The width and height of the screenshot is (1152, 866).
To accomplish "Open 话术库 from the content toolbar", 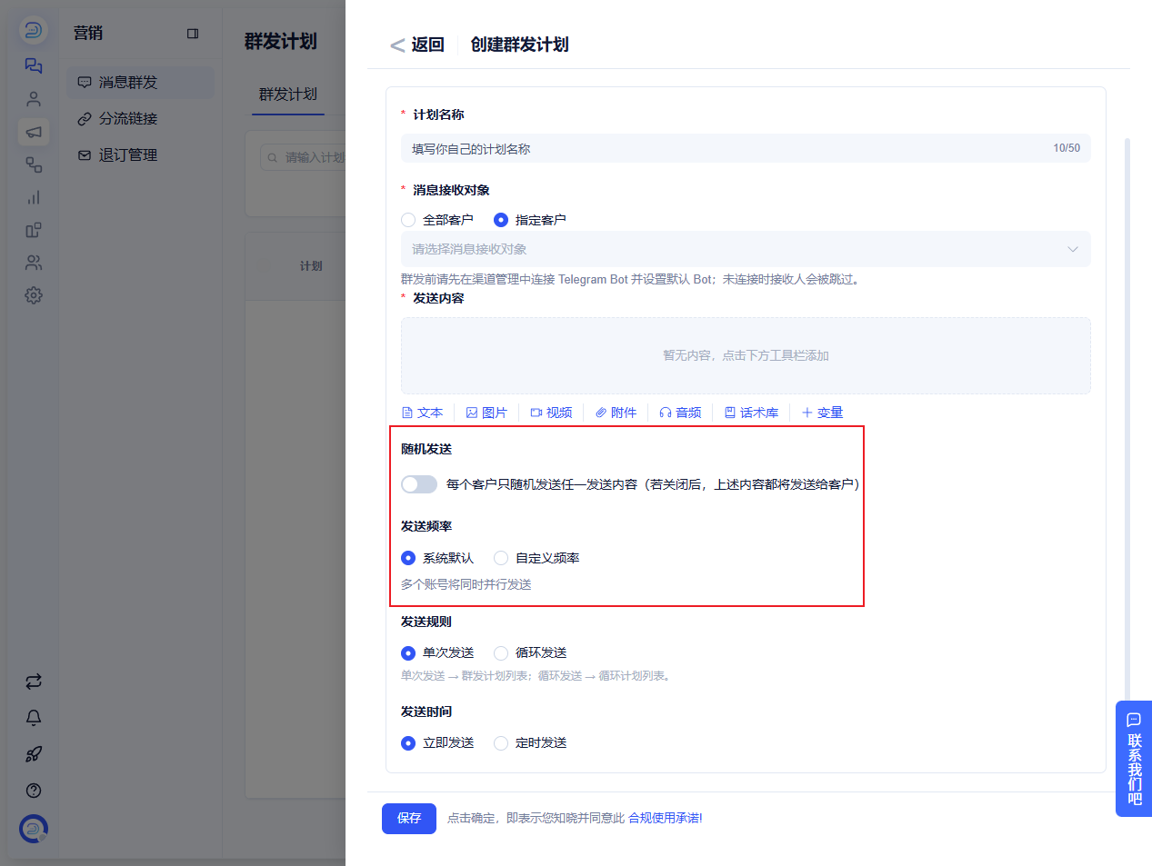I will pyautogui.click(x=751, y=413).
